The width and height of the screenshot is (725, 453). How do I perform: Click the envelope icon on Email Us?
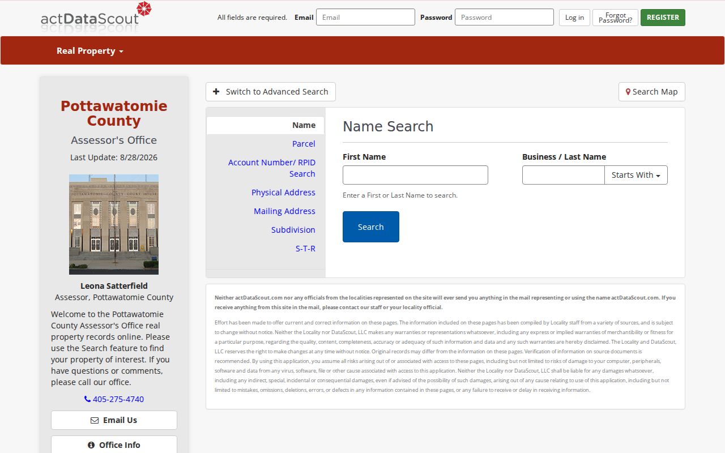tap(95, 420)
